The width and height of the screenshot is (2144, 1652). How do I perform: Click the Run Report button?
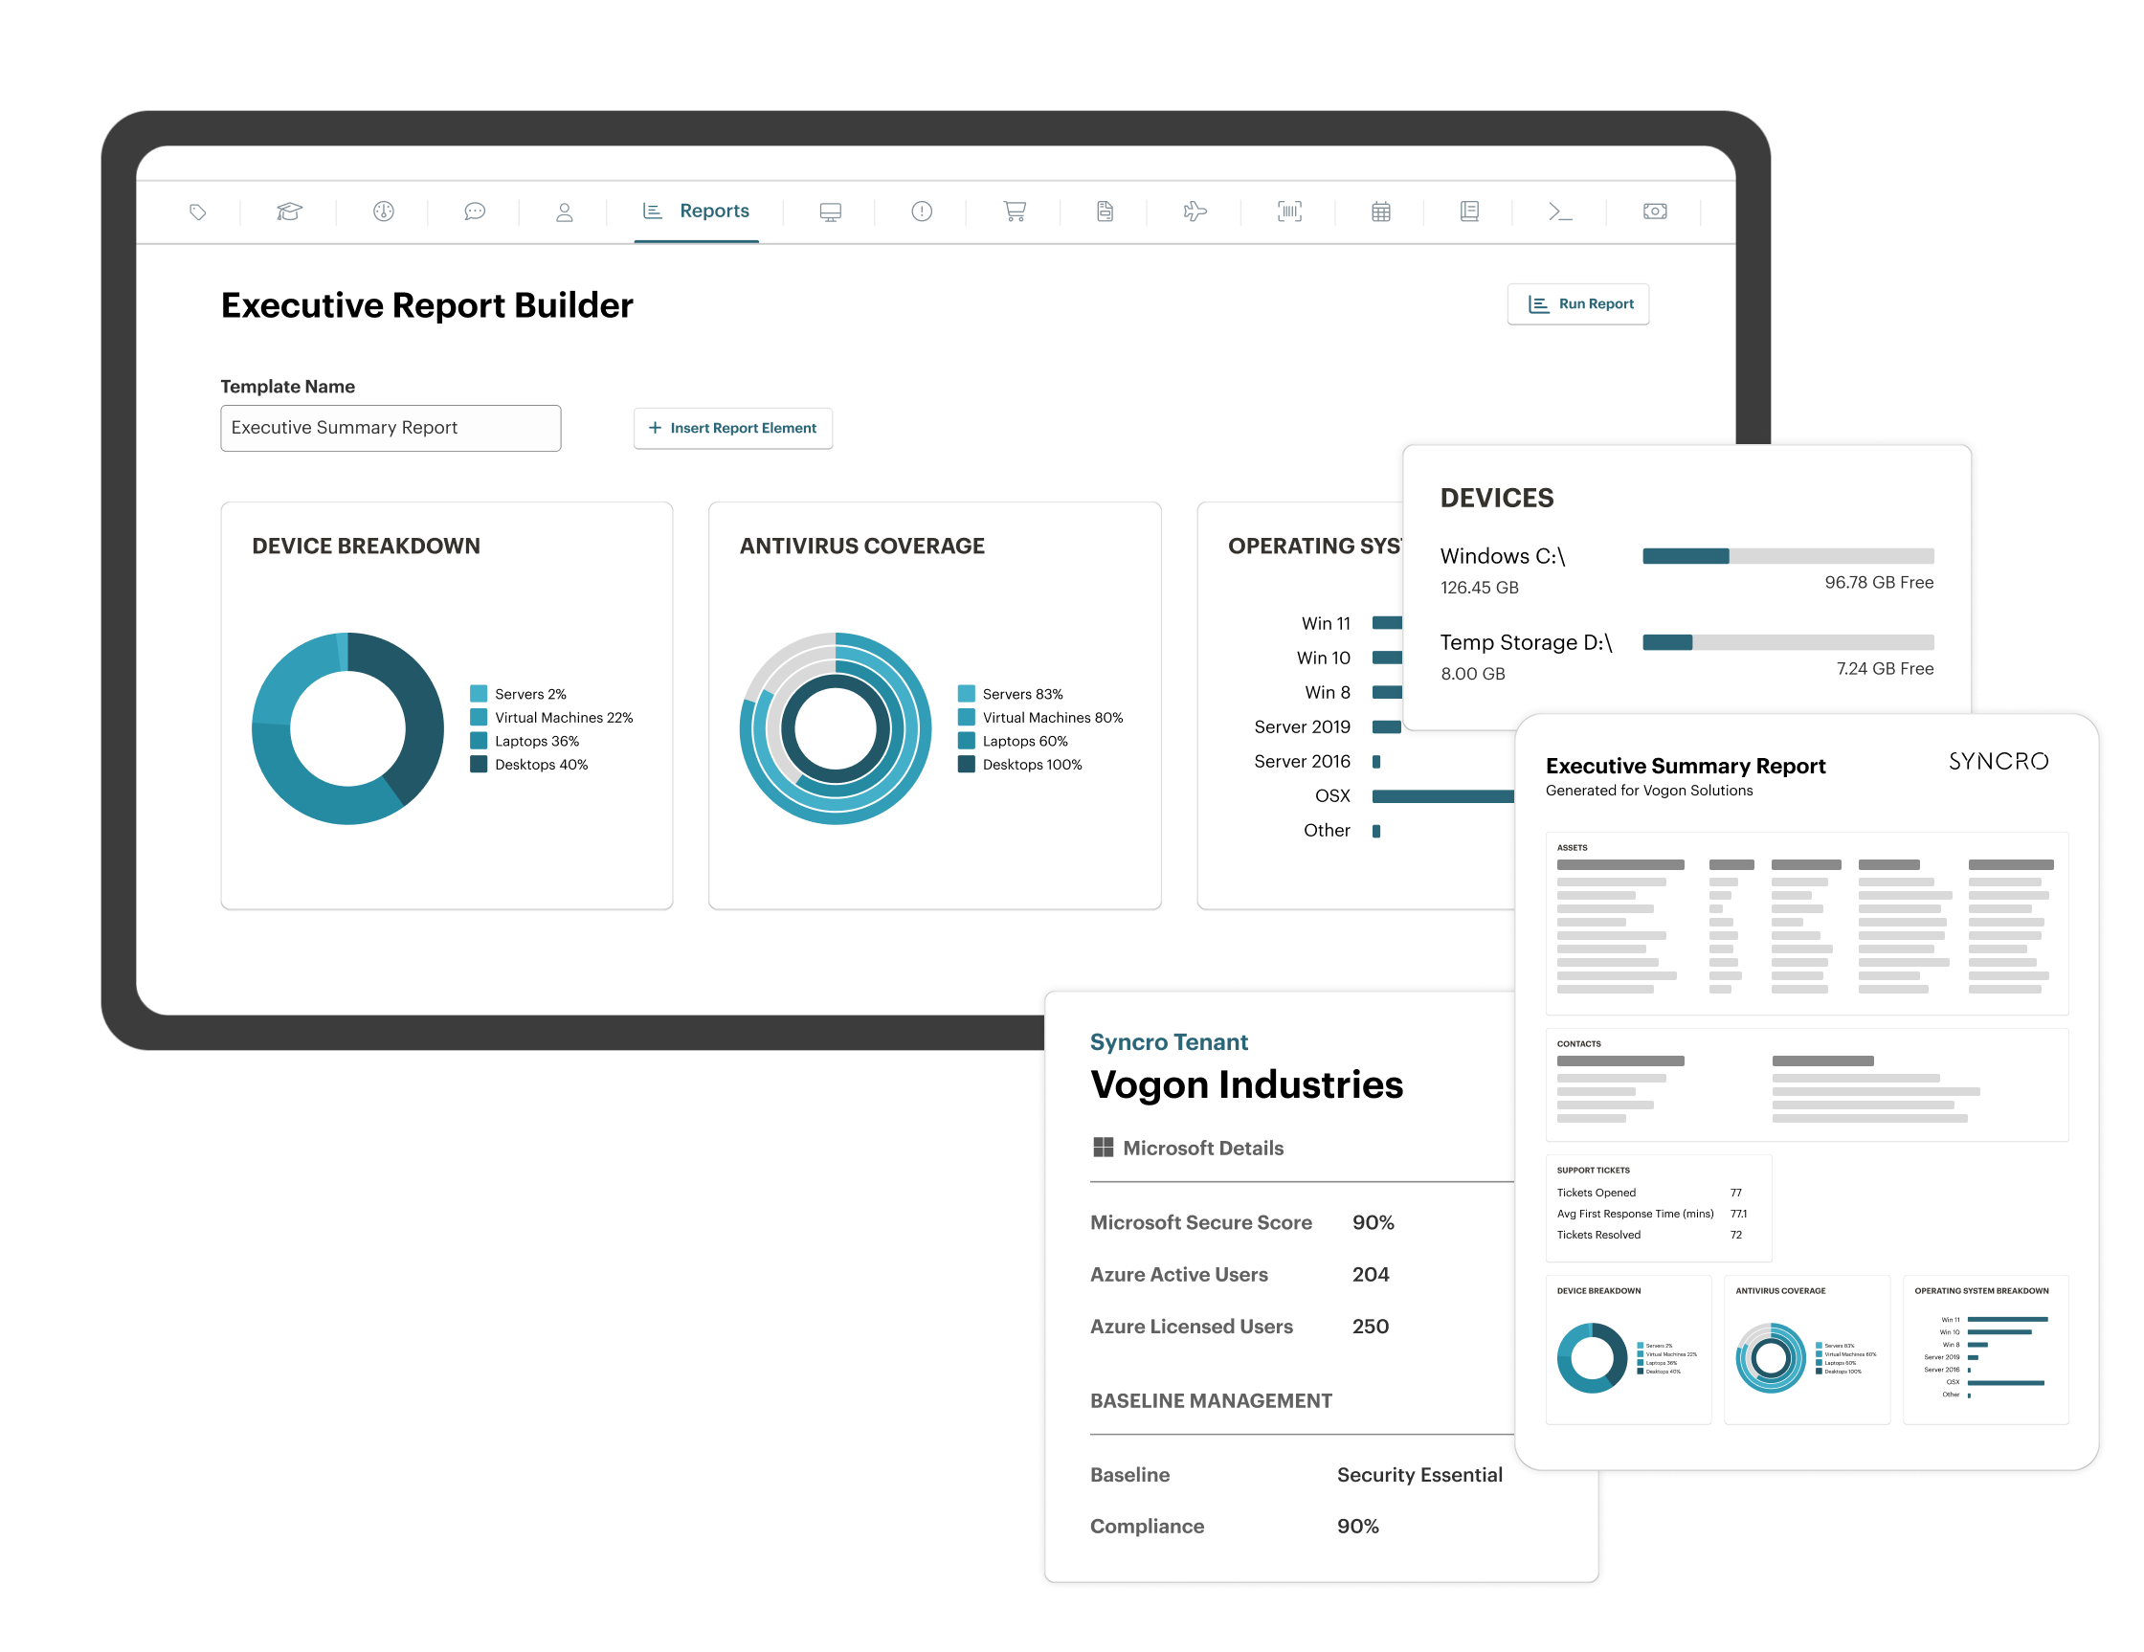pyautogui.click(x=1578, y=304)
